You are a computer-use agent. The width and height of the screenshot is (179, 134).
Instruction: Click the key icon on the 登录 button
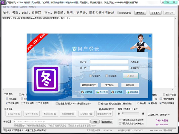pyautogui.click(x=128, y=76)
